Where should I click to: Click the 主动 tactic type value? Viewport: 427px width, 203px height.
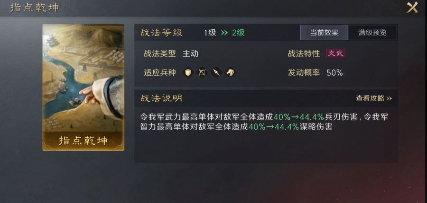click(x=190, y=53)
